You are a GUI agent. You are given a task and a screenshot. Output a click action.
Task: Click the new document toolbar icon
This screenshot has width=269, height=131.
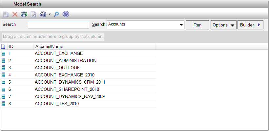tap(6, 14)
